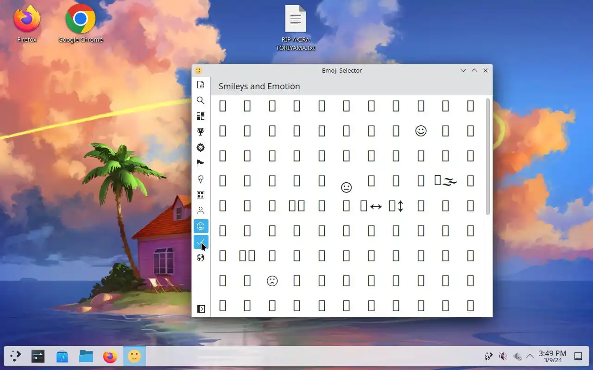
Task: Select the Smileys and Emotion sidebar icon
Action: coord(201,226)
